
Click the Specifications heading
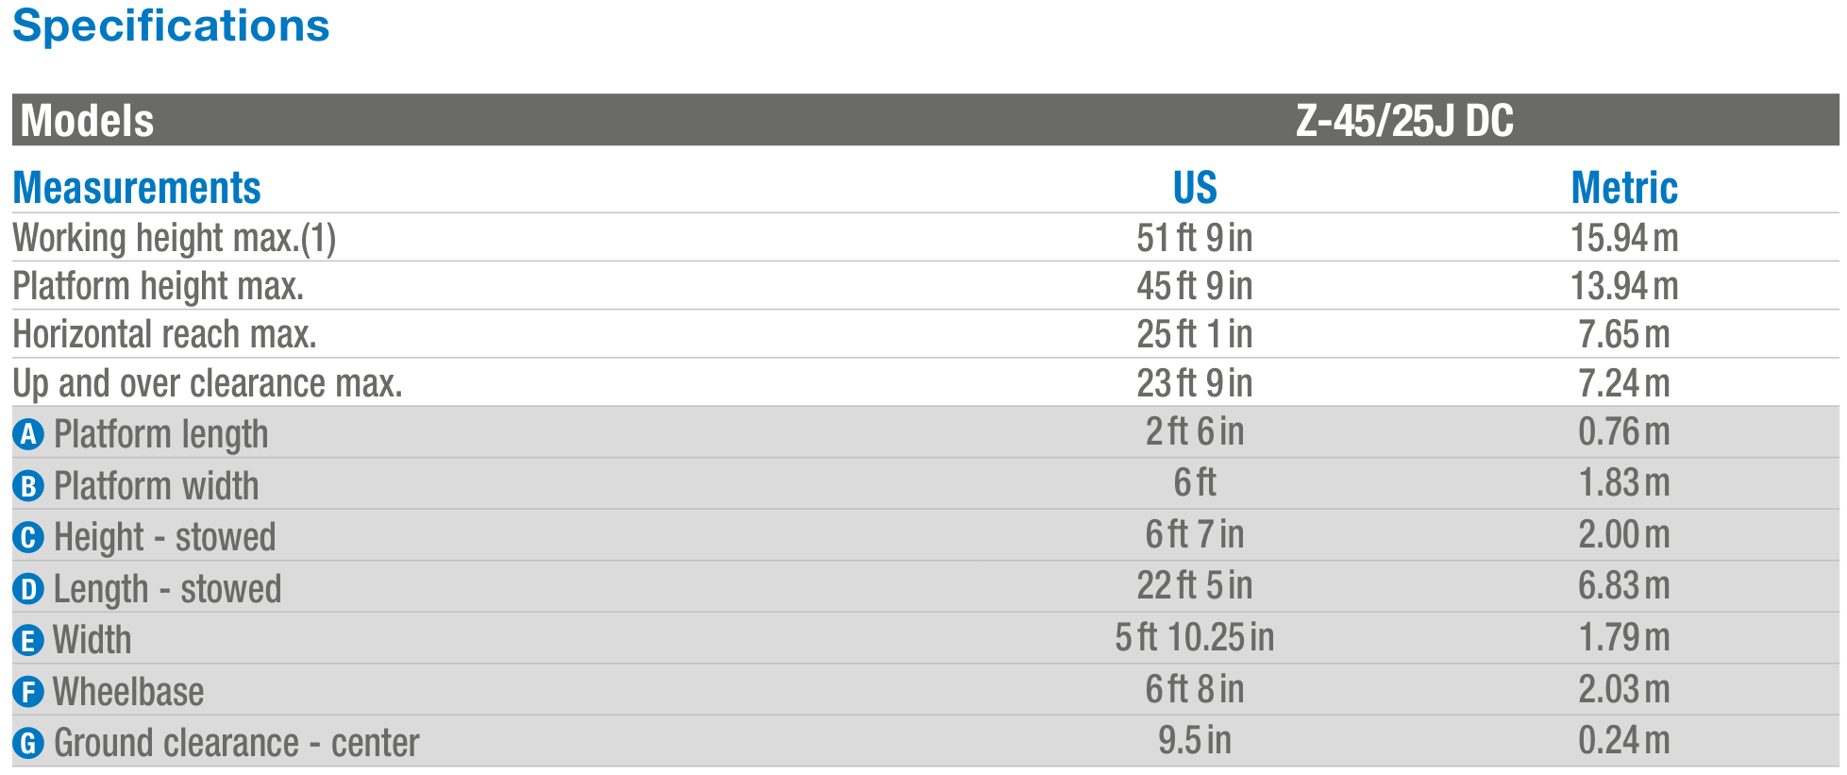point(171,25)
